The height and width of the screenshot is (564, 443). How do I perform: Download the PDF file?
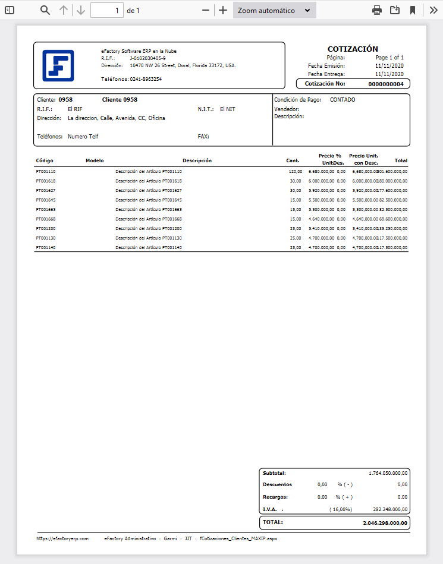click(x=395, y=10)
